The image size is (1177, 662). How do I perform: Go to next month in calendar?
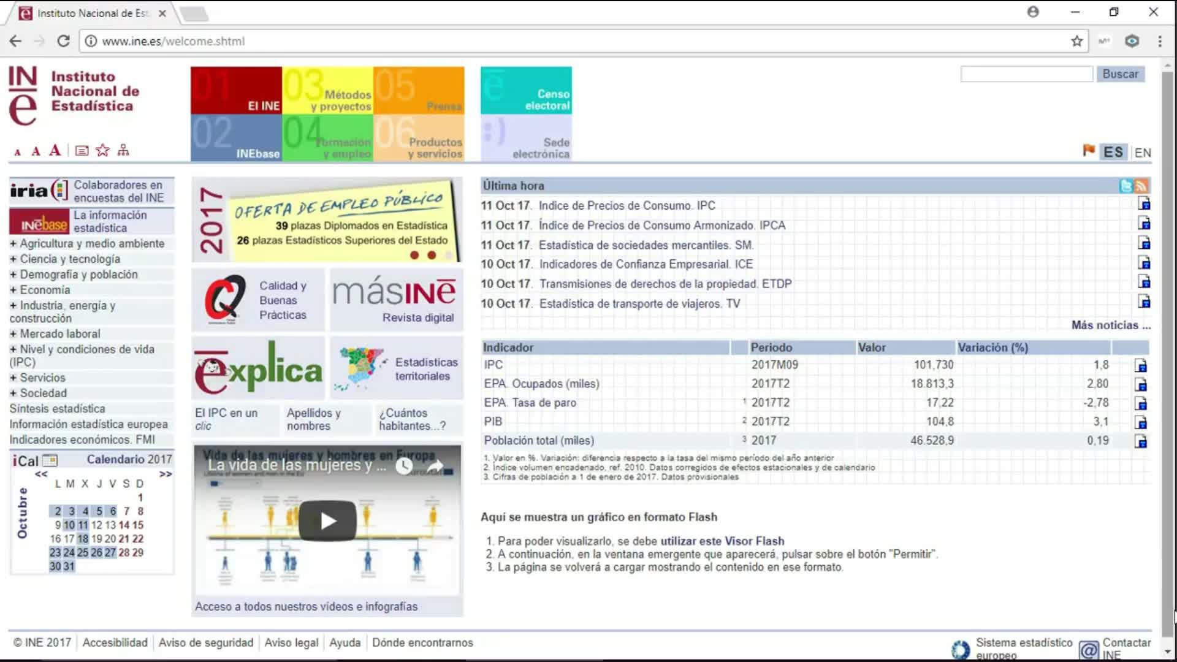[x=166, y=474]
